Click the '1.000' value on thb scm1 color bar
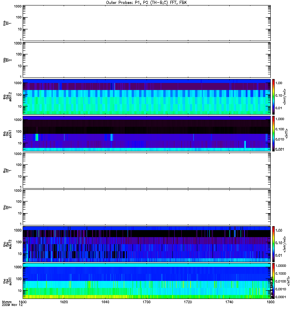Viewport: 293px width, 313px height. coord(280,119)
